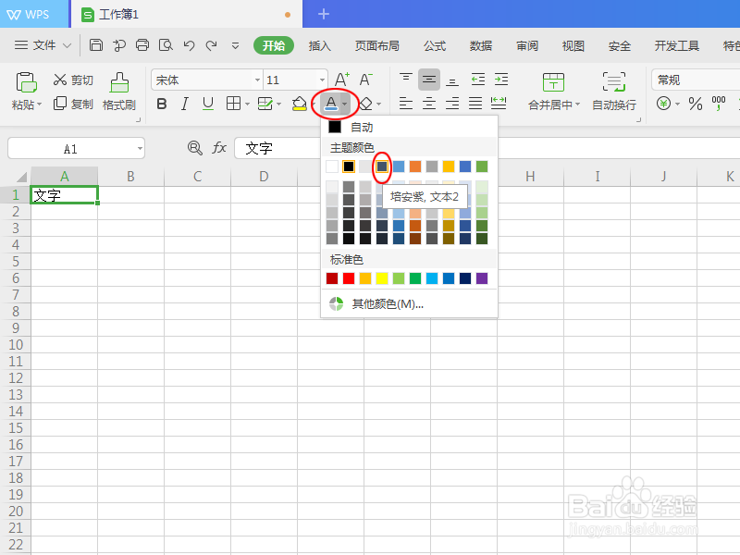This screenshot has width=740, height=555.
Task: Increase font size with A+ icon
Action: [342, 80]
